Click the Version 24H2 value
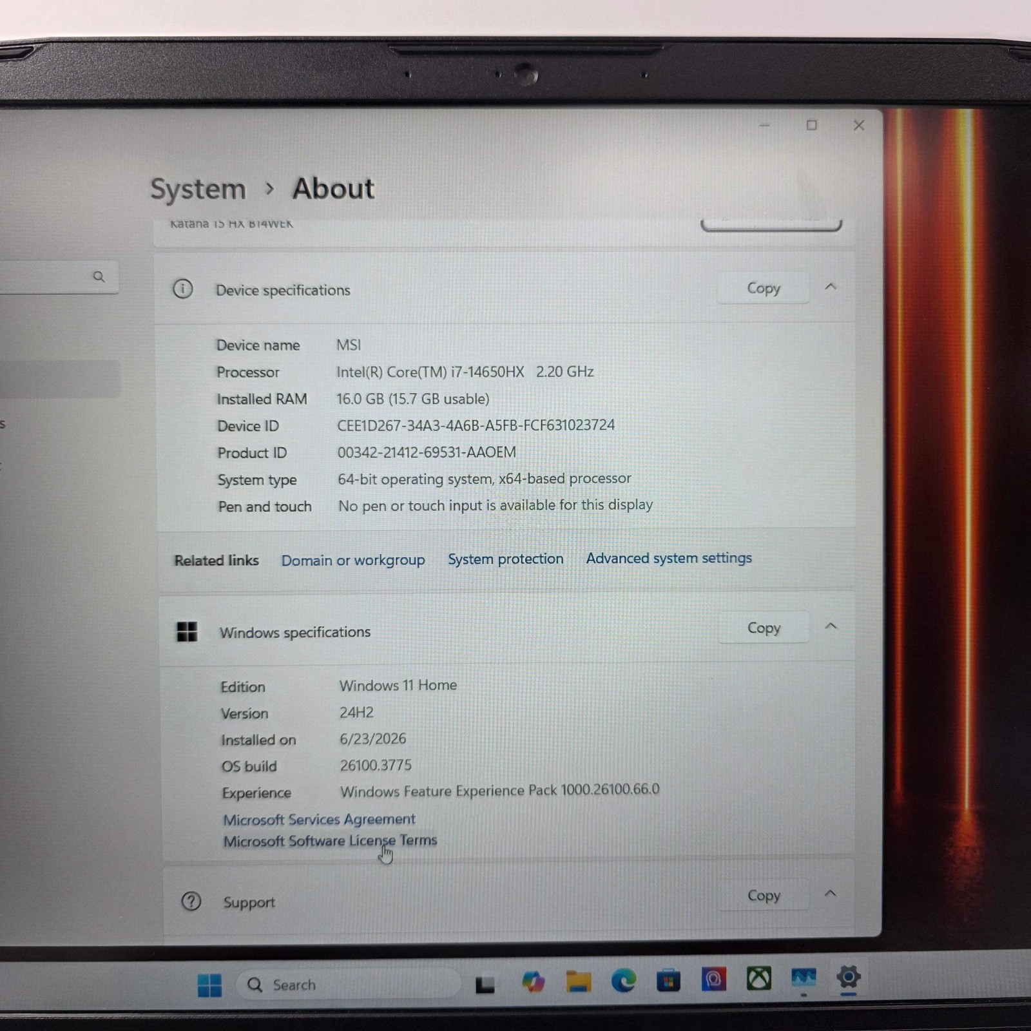This screenshot has width=1031, height=1031. click(x=356, y=713)
